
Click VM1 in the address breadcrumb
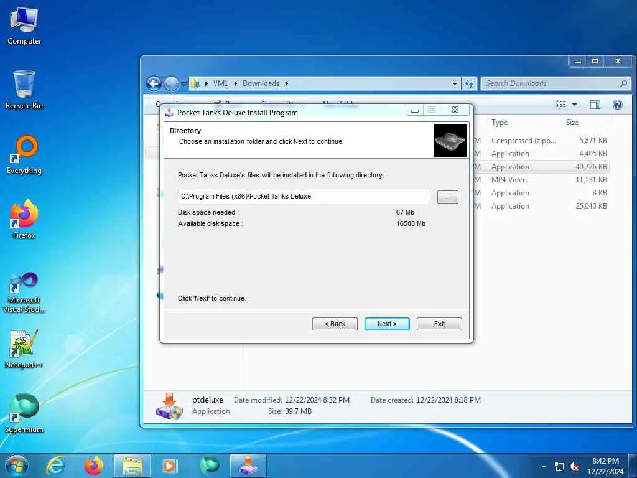click(x=220, y=83)
